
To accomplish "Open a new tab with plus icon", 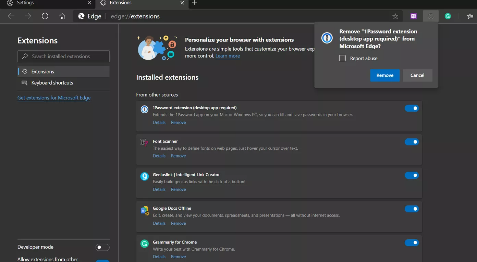I will coord(195,3).
